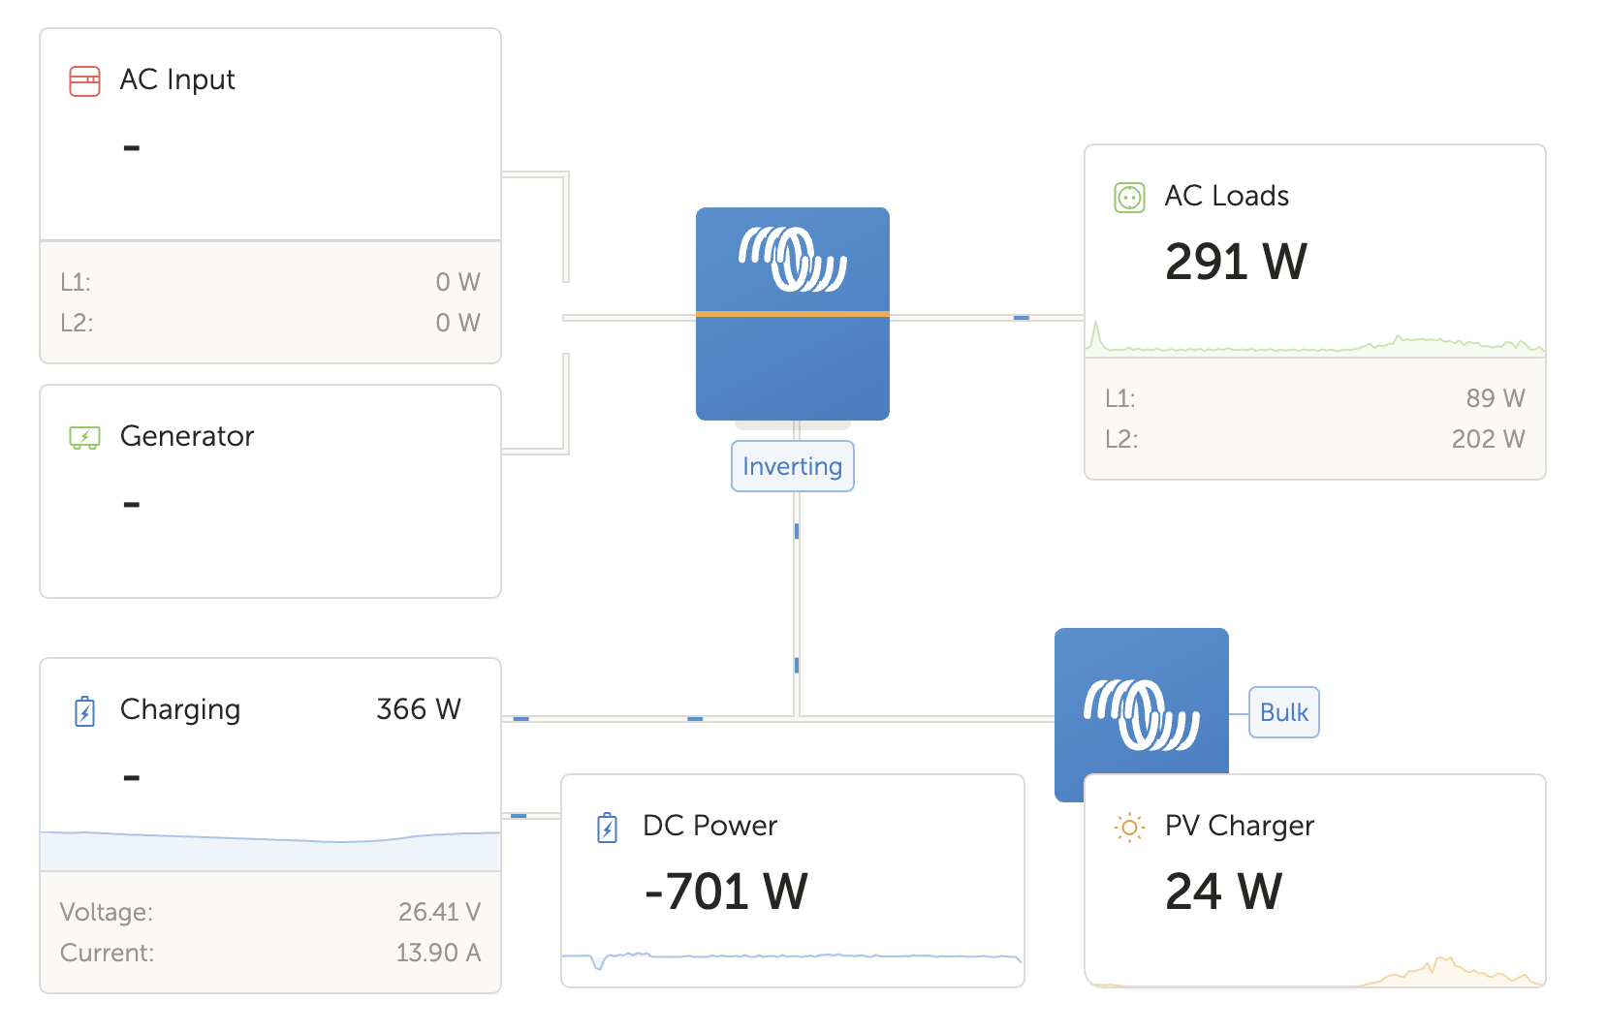
Task: Select the 202 W L2 load value
Action: [x=1489, y=439]
